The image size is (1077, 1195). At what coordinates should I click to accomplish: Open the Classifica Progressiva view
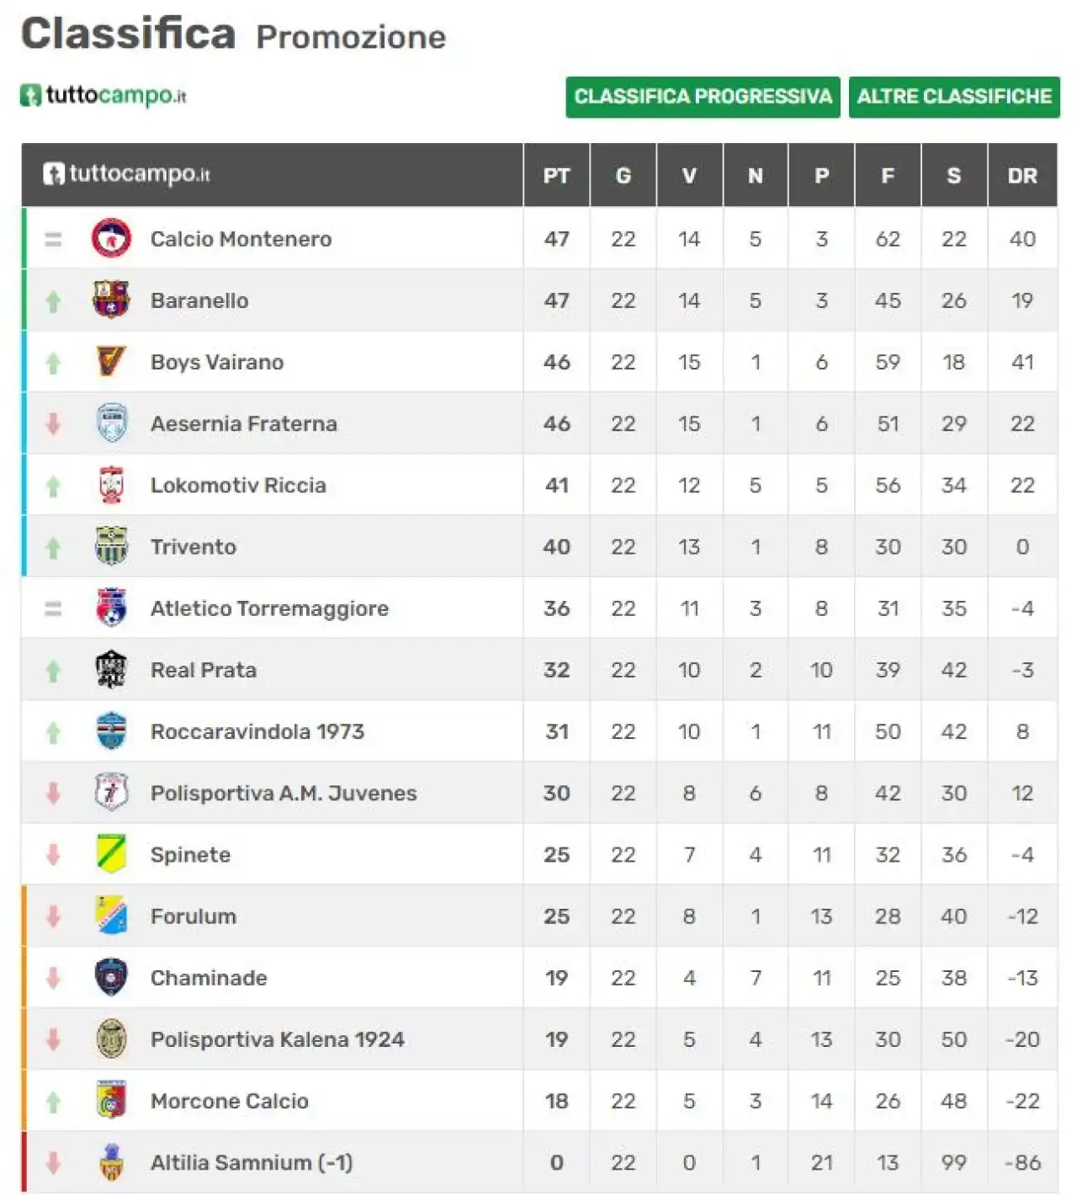pyautogui.click(x=703, y=97)
